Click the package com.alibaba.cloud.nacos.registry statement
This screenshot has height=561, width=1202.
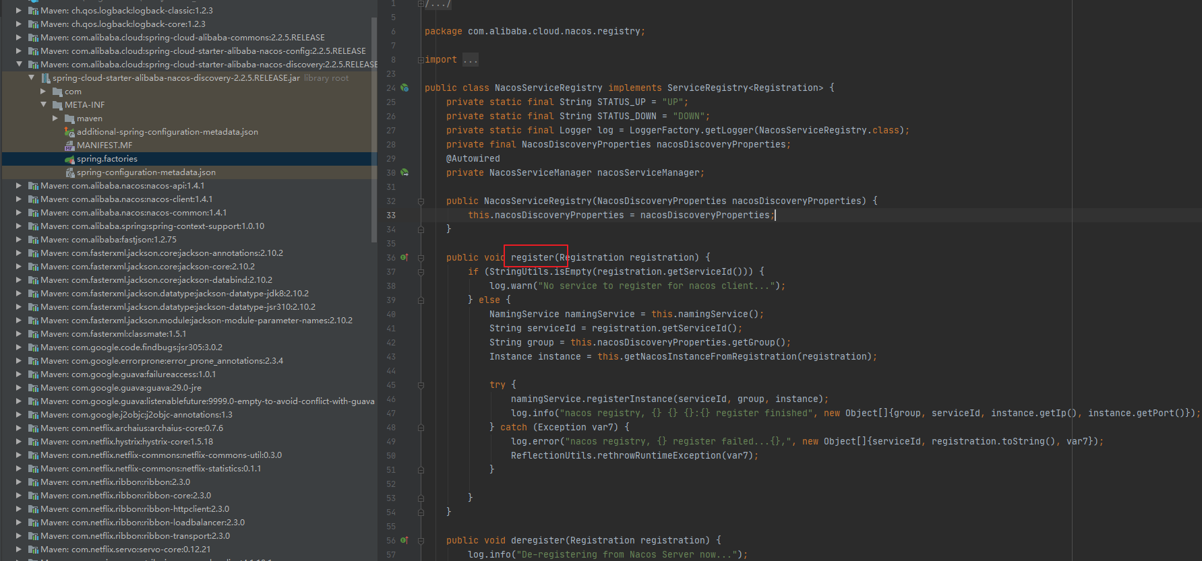535,31
